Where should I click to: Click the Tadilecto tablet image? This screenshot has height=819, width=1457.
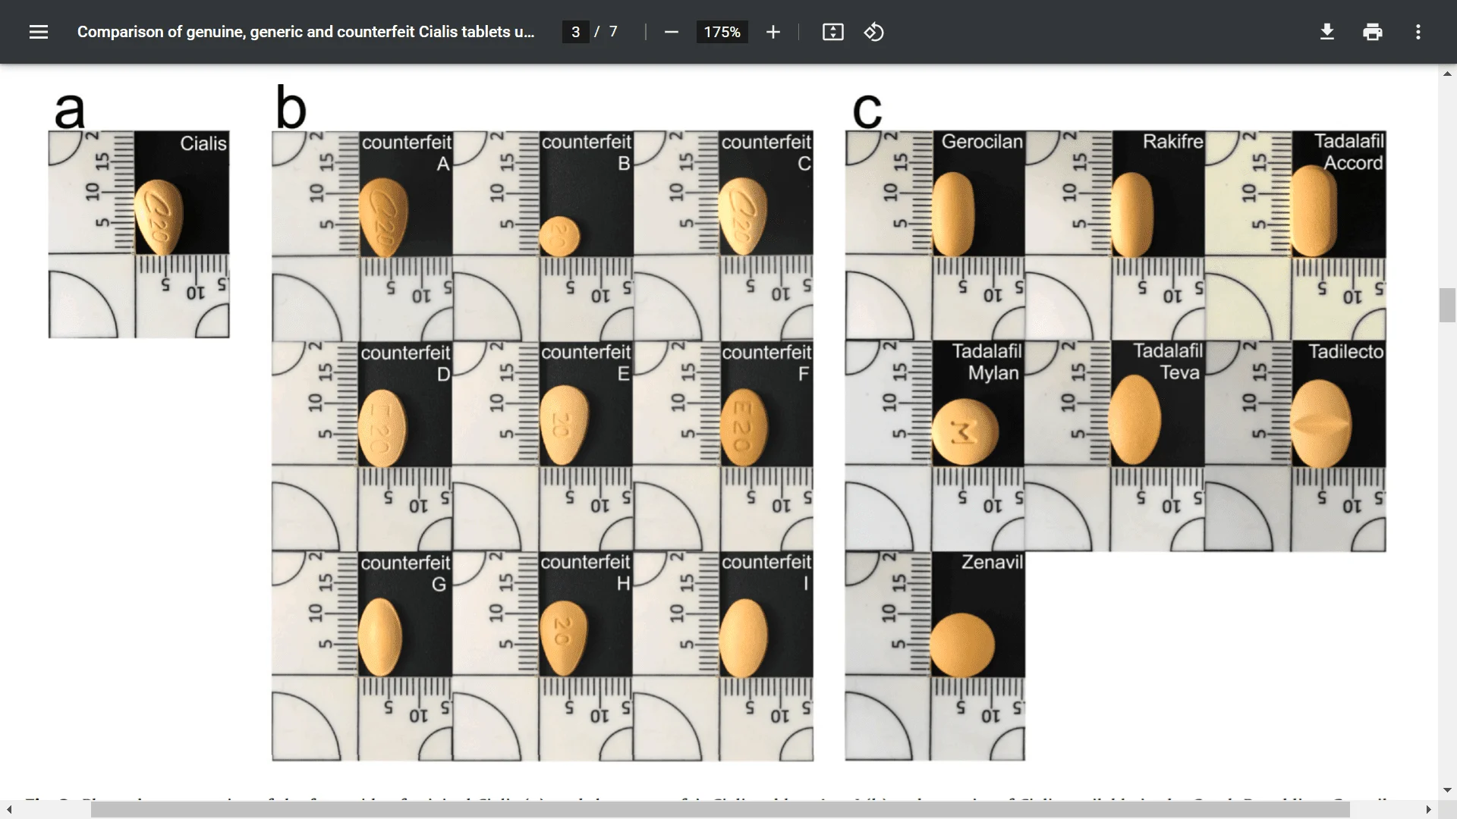tap(1320, 423)
